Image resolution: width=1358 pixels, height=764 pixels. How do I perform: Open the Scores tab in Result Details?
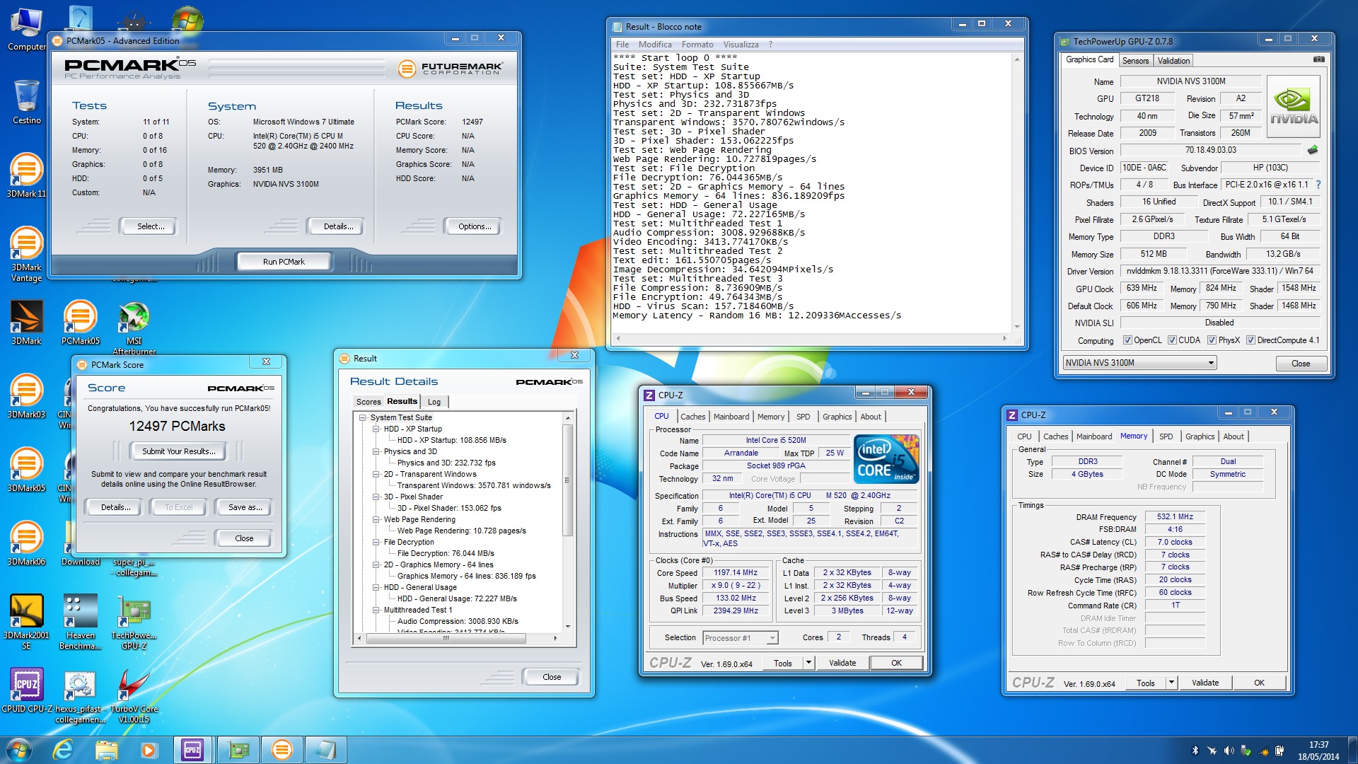pyautogui.click(x=368, y=402)
